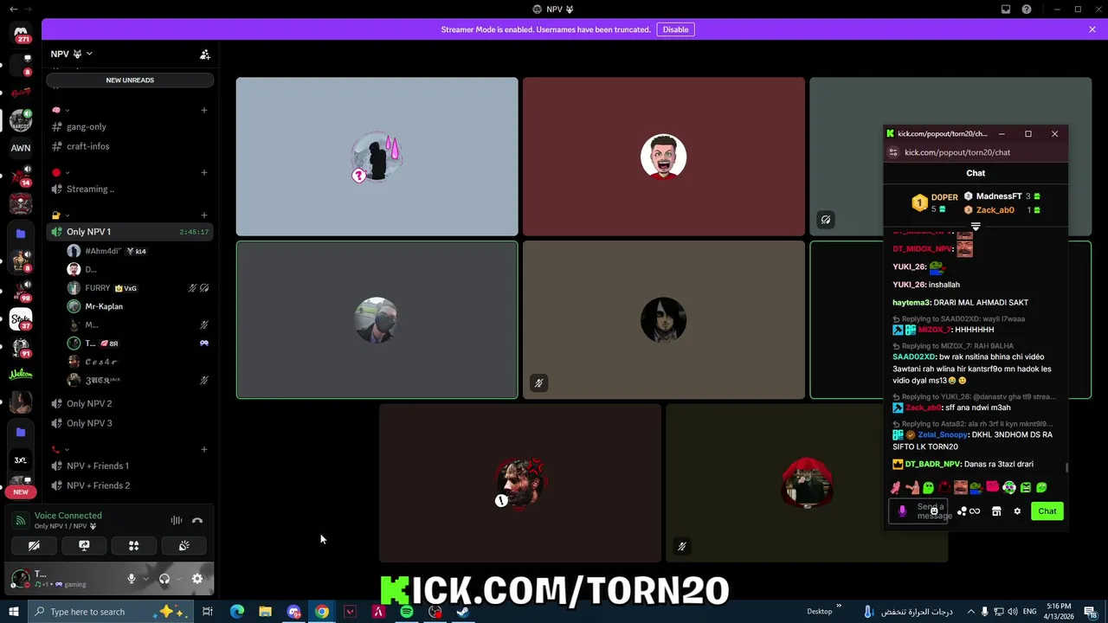The width and height of the screenshot is (1108, 623).
Task: Open the soundboard icon
Action: [184, 546]
